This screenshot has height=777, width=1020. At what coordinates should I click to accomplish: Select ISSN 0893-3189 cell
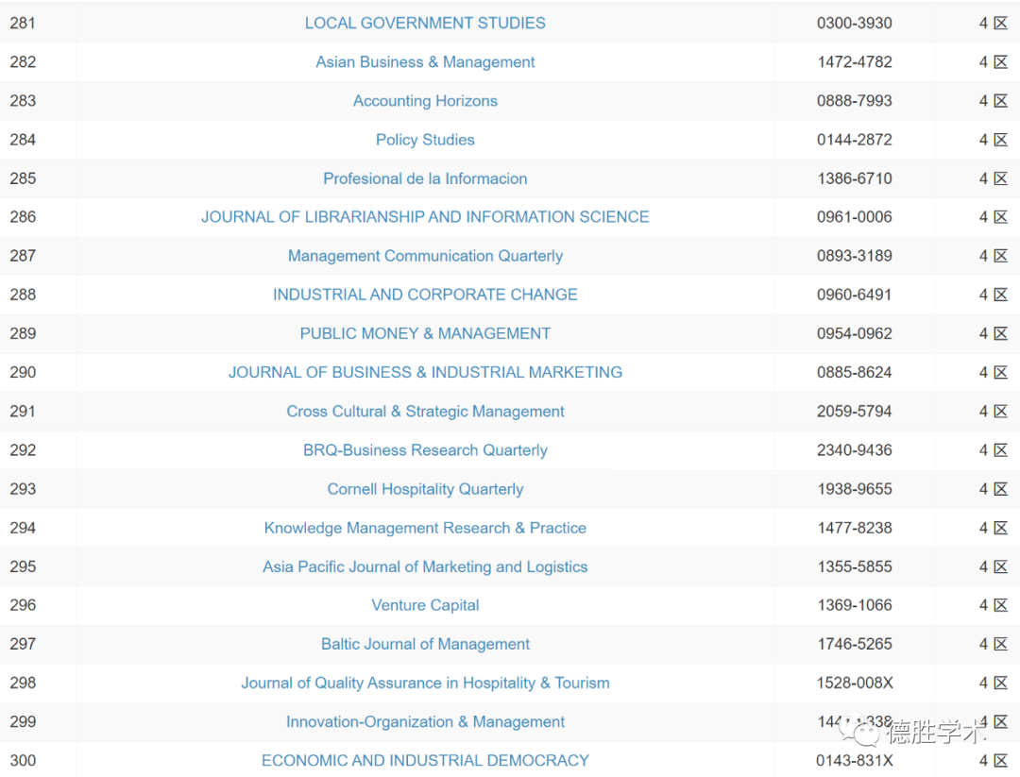(x=854, y=256)
